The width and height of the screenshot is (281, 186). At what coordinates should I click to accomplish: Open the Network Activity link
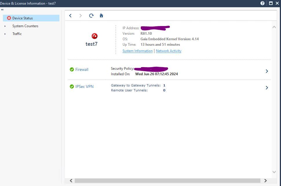coord(169,51)
